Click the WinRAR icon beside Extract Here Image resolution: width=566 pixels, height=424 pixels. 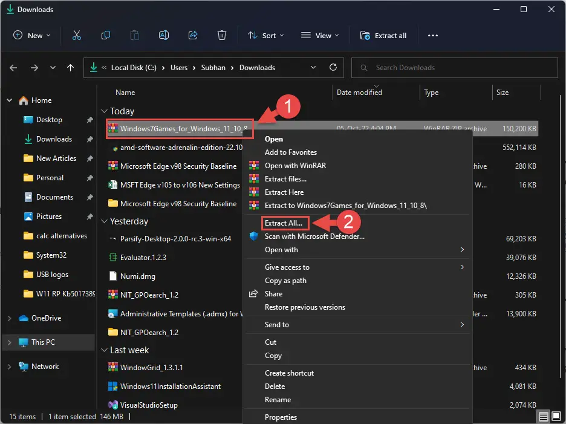pos(254,192)
